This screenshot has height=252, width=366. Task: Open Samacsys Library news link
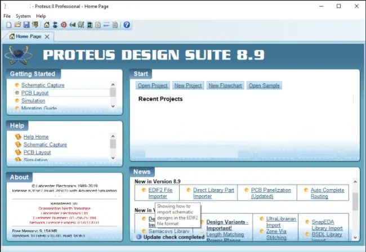tap(169, 231)
